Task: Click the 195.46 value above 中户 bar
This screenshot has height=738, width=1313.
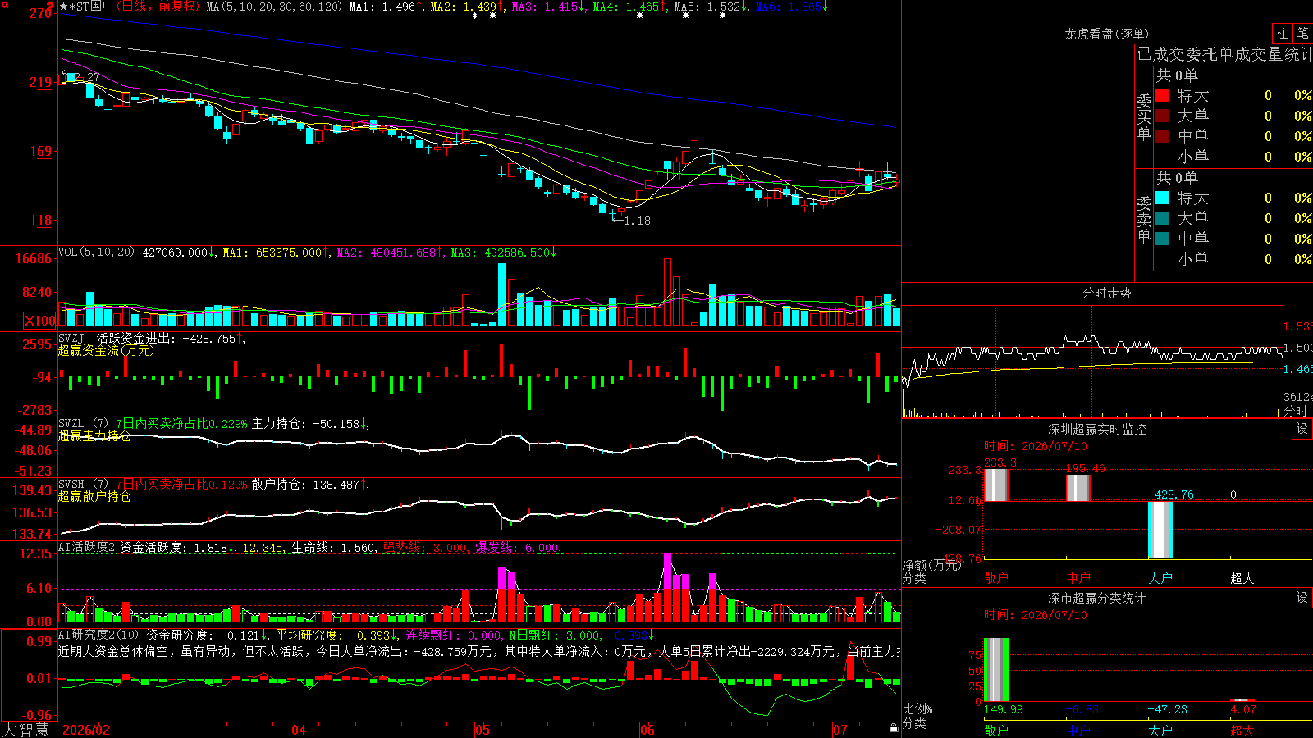Action: [x=1085, y=468]
